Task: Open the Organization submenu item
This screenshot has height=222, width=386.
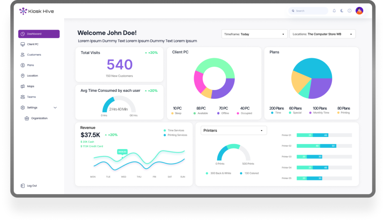Action: tap(39, 118)
